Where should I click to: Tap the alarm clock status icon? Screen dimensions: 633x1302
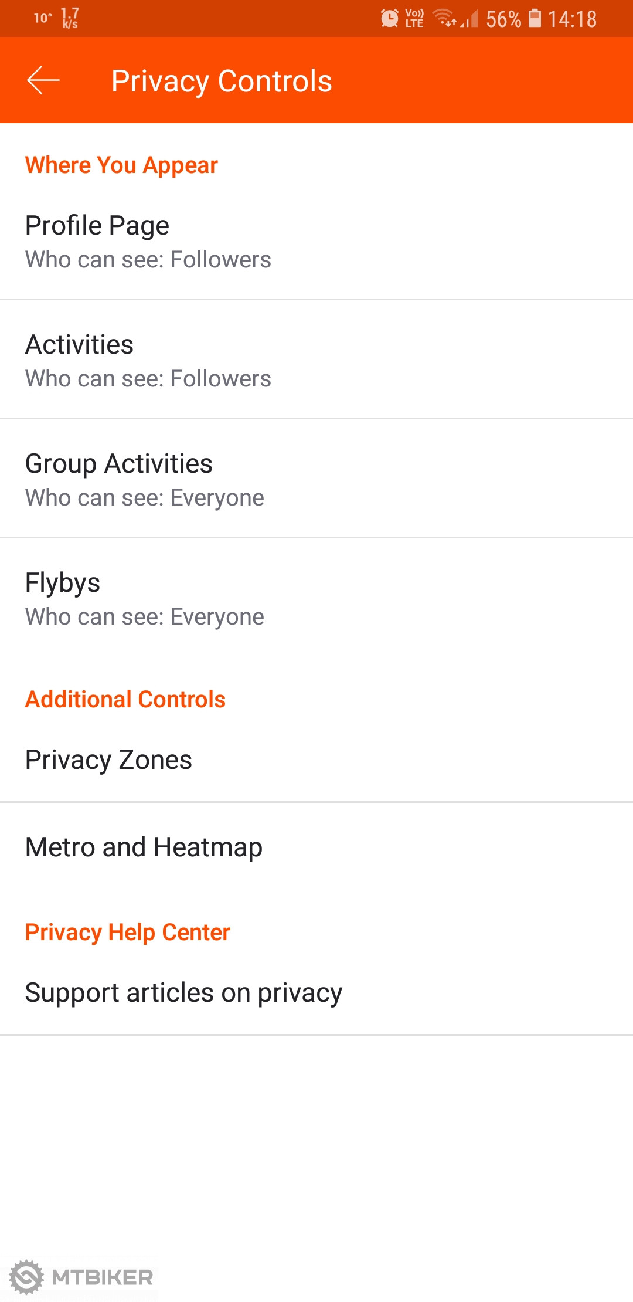click(389, 19)
